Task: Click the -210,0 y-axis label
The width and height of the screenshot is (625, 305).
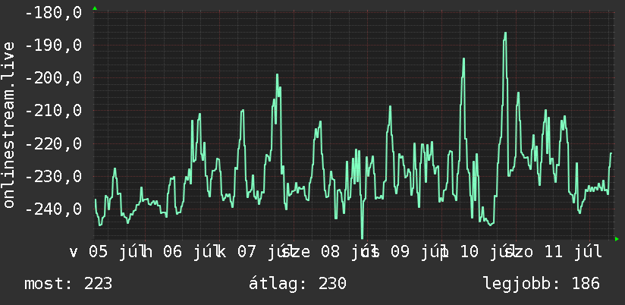Action: [x=53, y=111]
